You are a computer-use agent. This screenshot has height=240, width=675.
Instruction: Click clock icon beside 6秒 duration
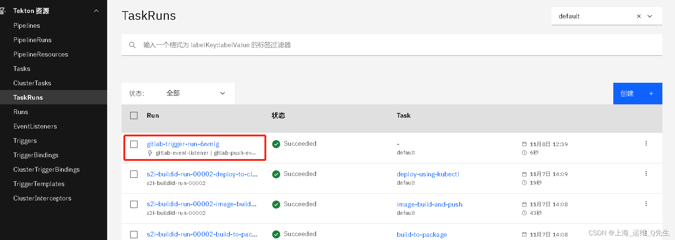pyautogui.click(x=524, y=153)
